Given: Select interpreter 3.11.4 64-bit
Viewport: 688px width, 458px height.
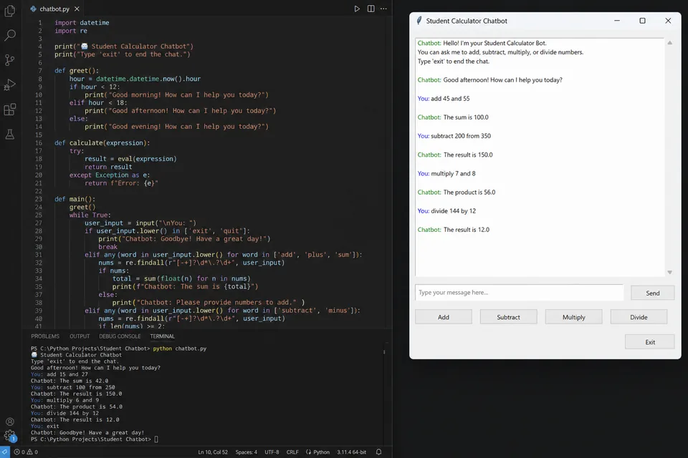Looking at the screenshot, I should (x=351, y=452).
